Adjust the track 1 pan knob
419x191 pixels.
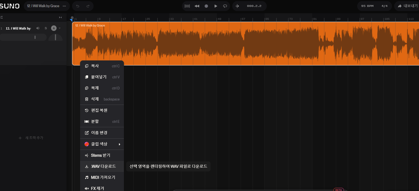click(55, 37)
